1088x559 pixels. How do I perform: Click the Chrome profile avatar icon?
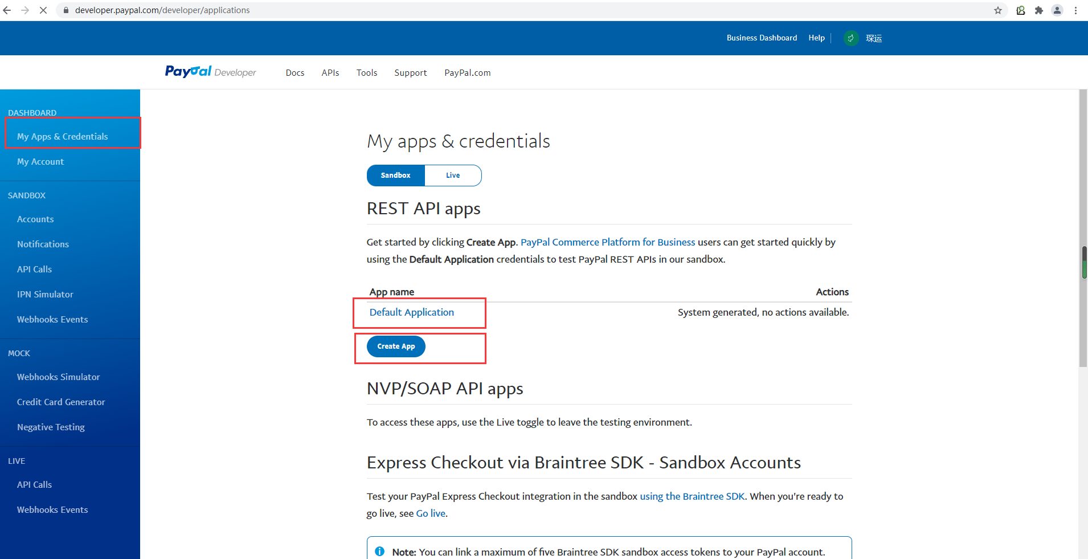click(1057, 10)
